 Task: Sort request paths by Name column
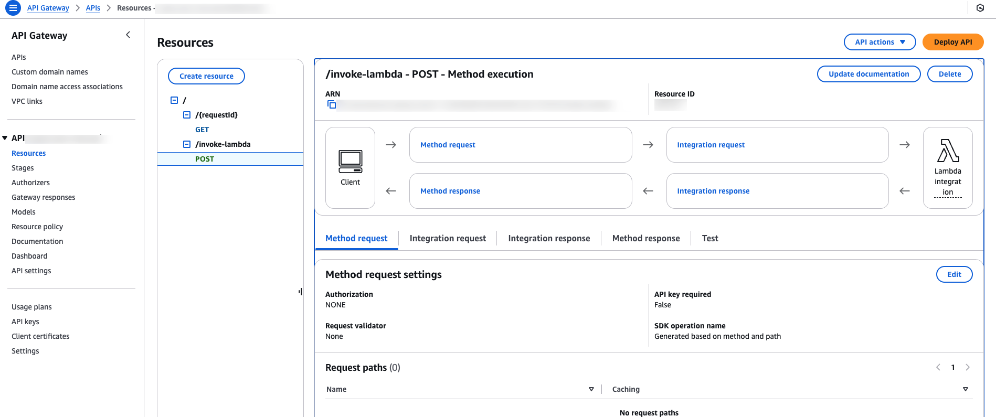591,389
